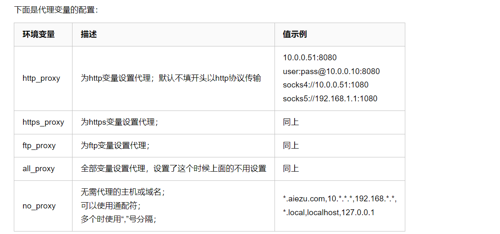Select the no_proxy variable name
Screen dimensions: 500x234
[39, 206]
